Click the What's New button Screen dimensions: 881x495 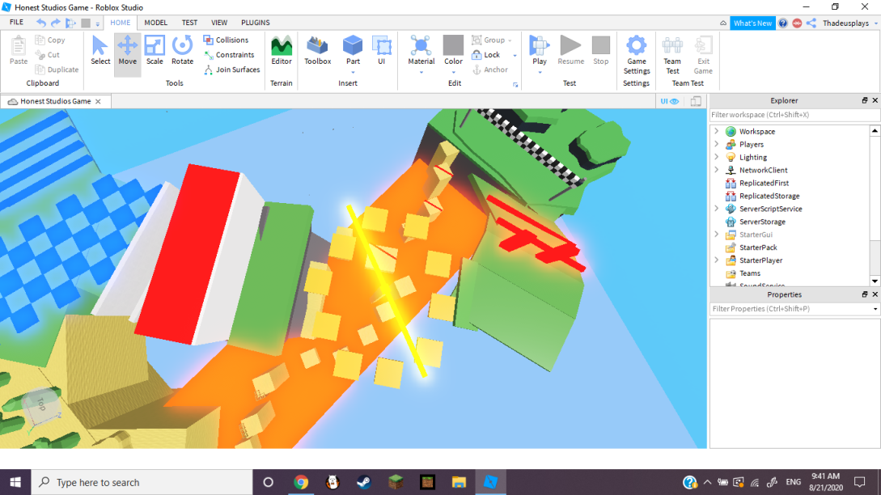(752, 23)
